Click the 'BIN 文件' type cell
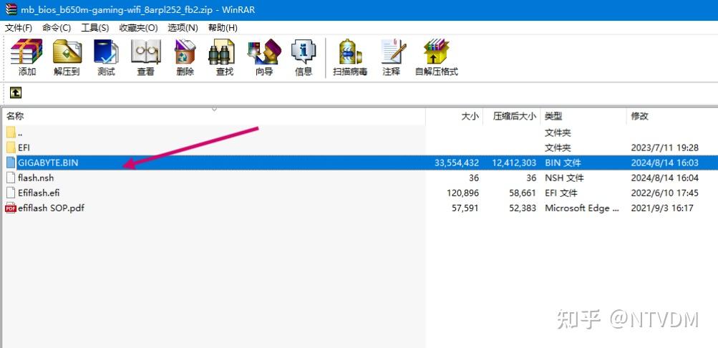718x348 pixels. pyautogui.click(x=563, y=163)
